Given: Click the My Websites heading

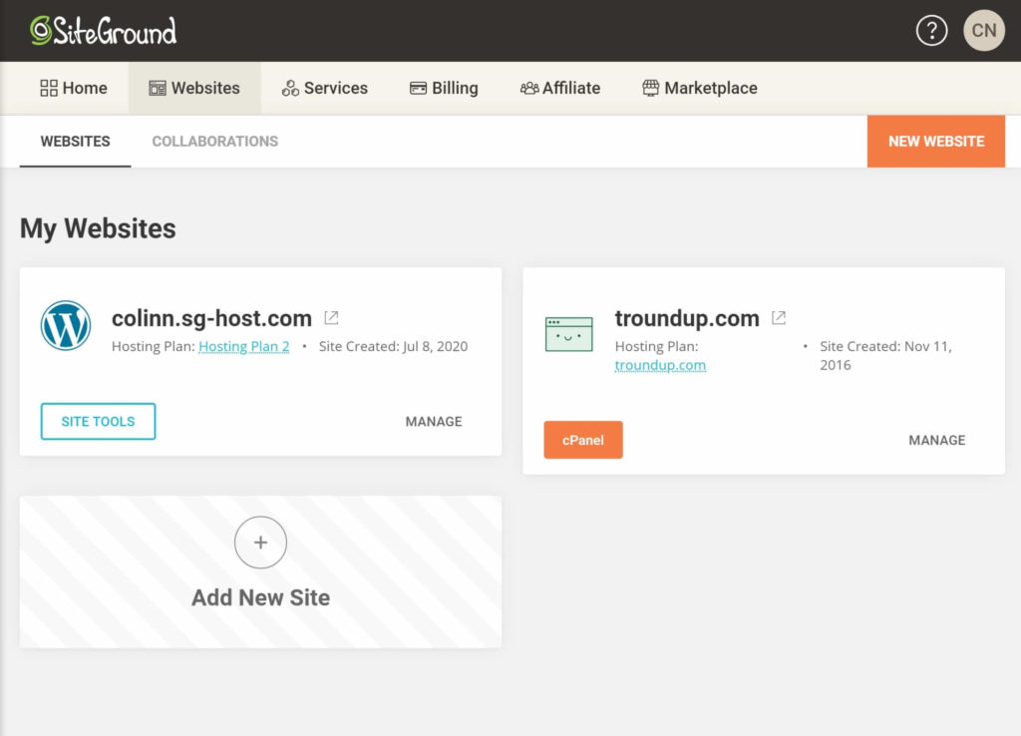Looking at the screenshot, I should (98, 228).
